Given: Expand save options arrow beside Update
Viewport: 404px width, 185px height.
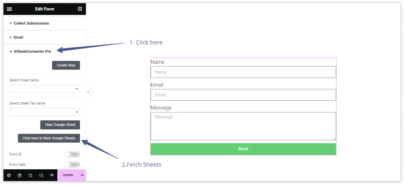Looking at the screenshot, I should [x=82, y=175].
